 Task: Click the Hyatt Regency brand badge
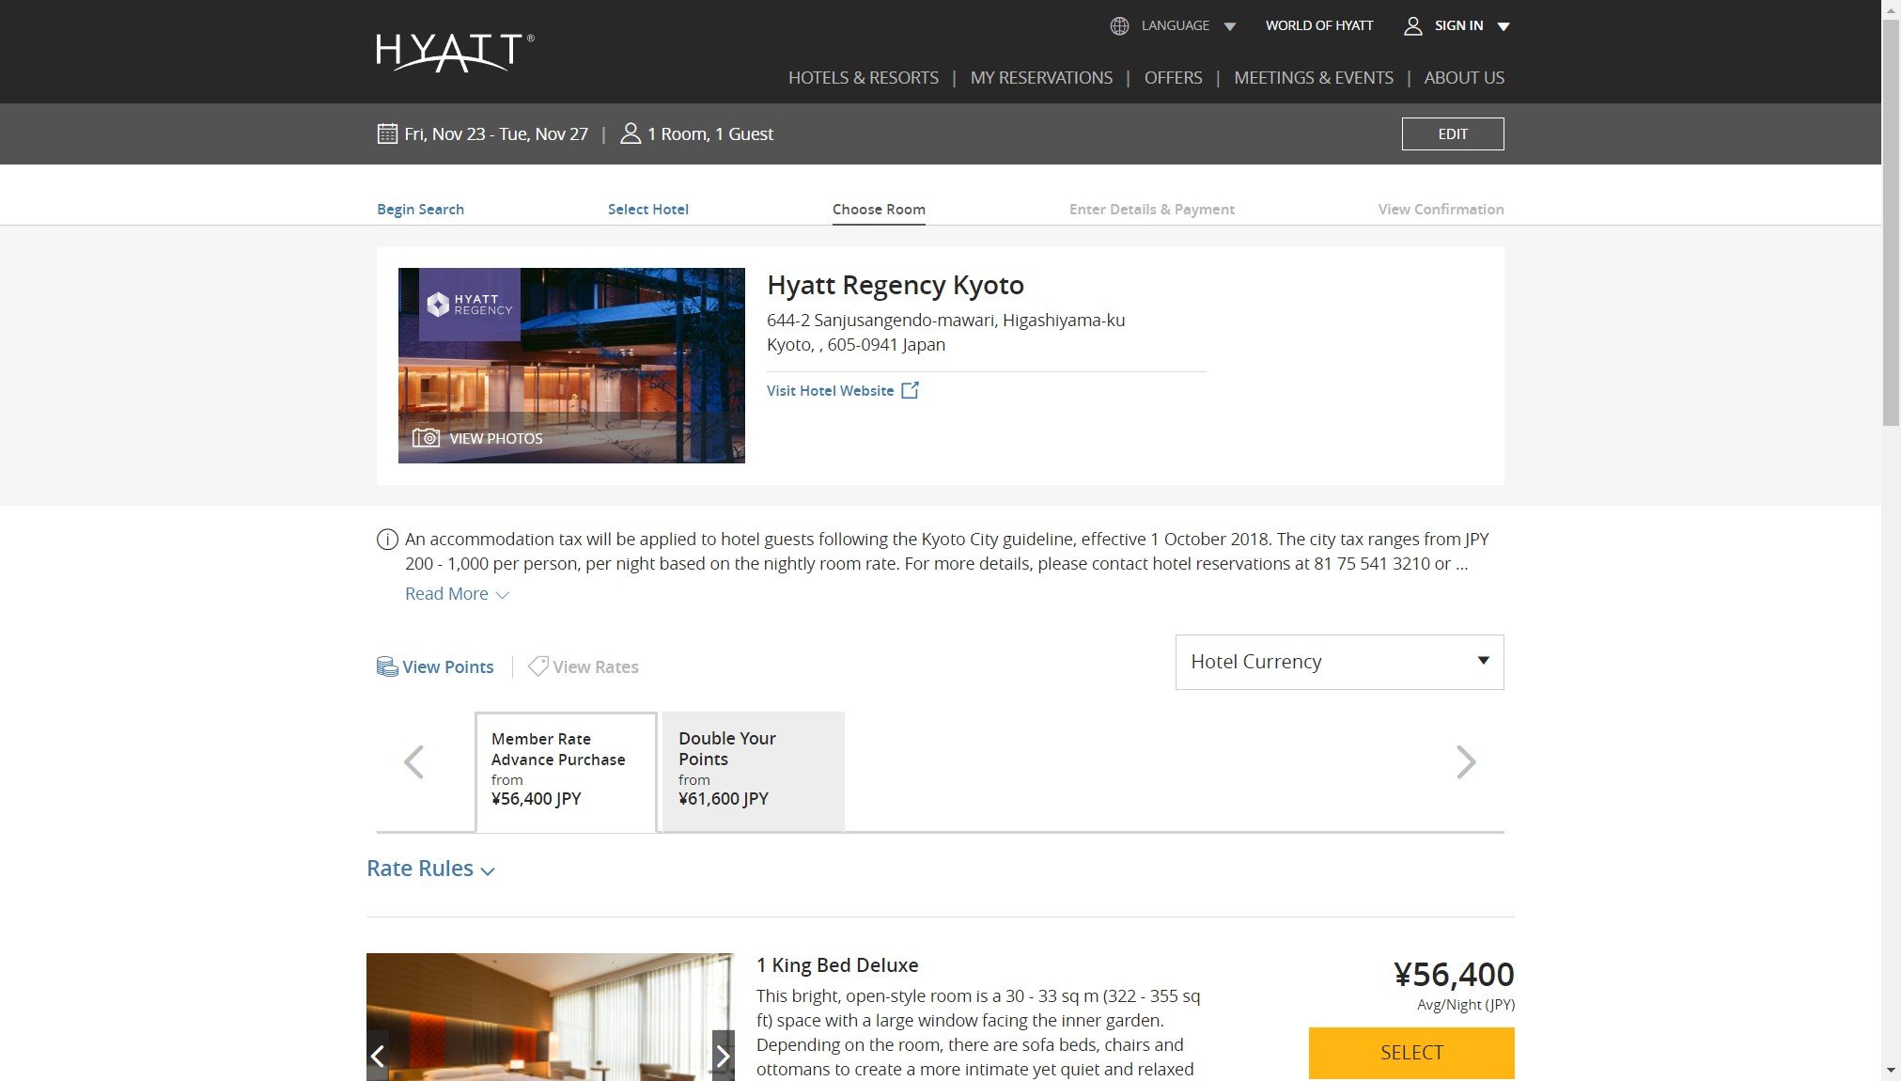(x=470, y=305)
